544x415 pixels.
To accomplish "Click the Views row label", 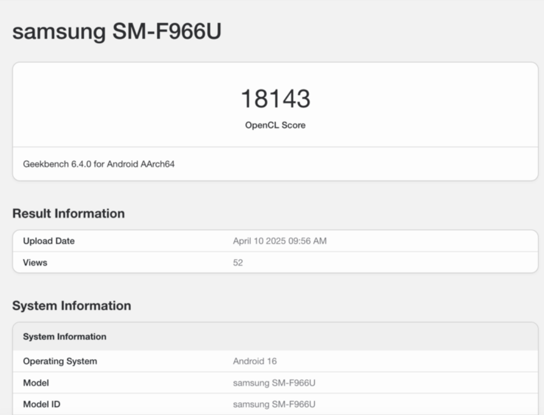I will [x=35, y=263].
